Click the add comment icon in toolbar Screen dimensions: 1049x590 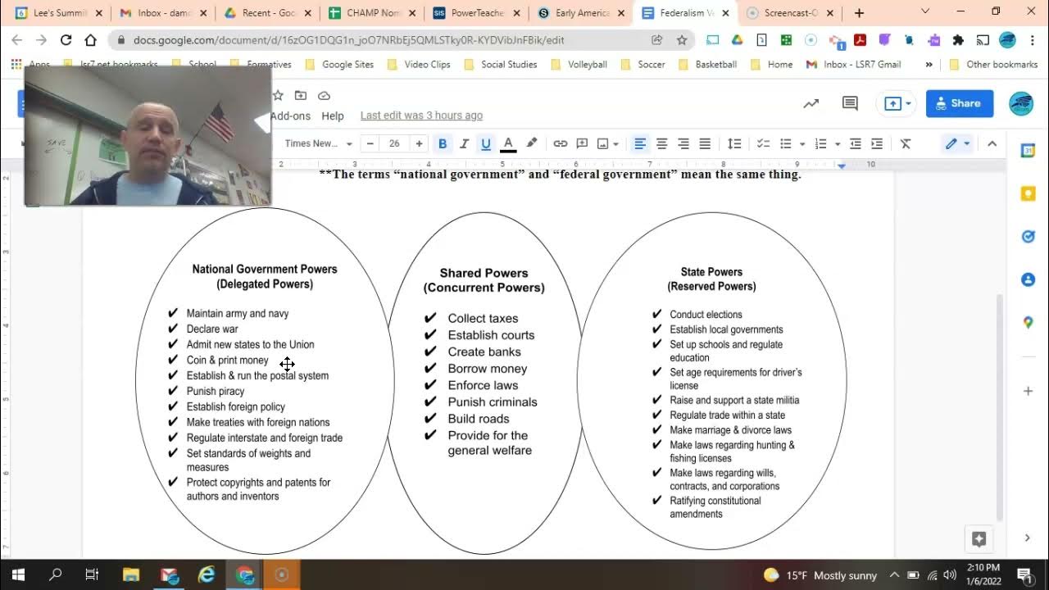(x=582, y=143)
